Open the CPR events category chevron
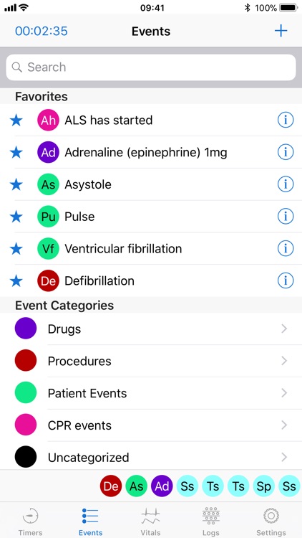302x538 pixels. [284, 425]
